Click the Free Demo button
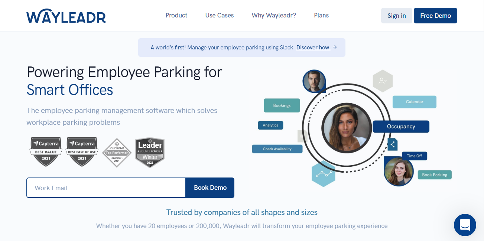The width and height of the screenshot is (484, 241). [435, 16]
